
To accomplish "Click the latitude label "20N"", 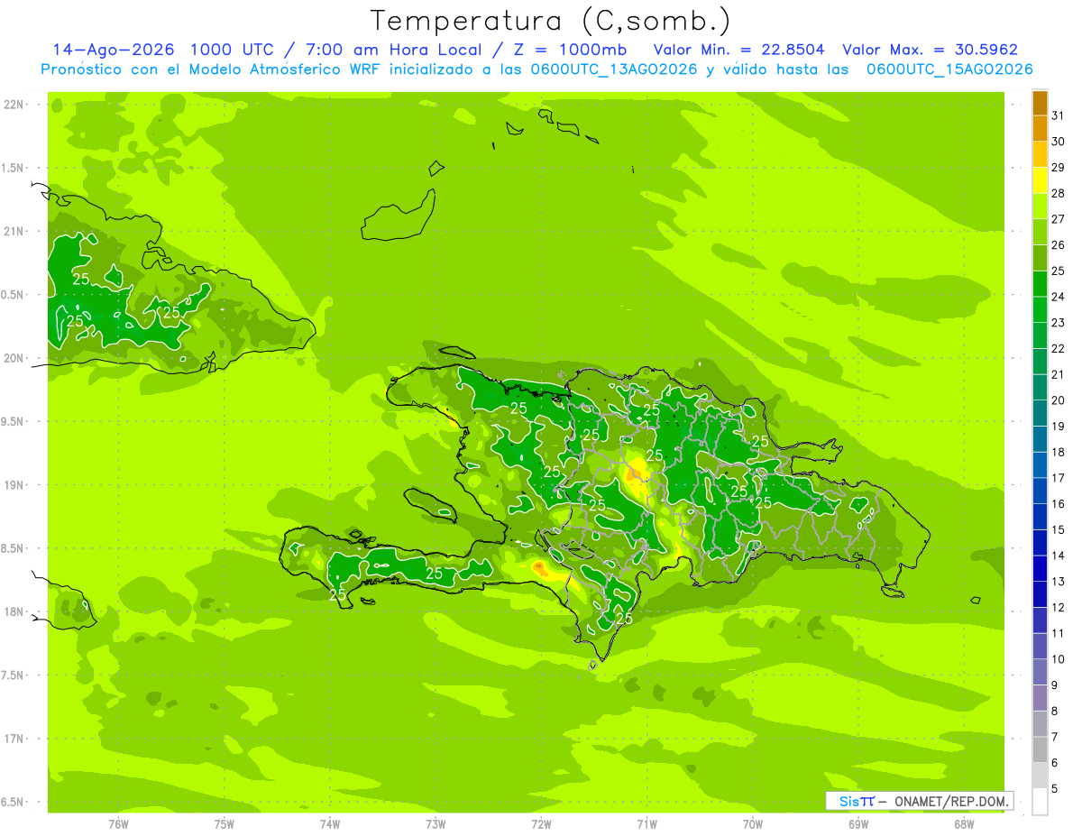I will point(13,358).
